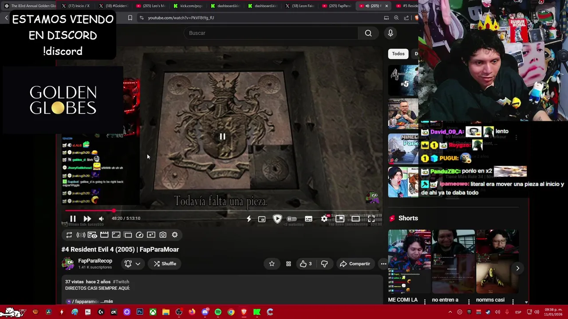
Task: Click the magnifier search button
Action: click(x=368, y=33)
